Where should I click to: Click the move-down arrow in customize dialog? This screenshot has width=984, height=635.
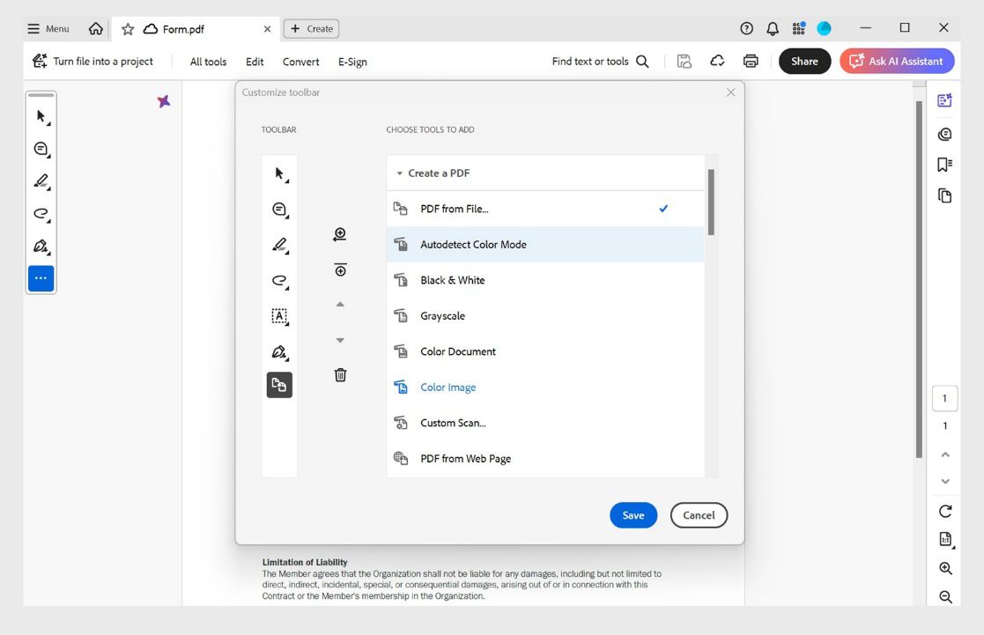pyautogui.click(x=340, y=339)
